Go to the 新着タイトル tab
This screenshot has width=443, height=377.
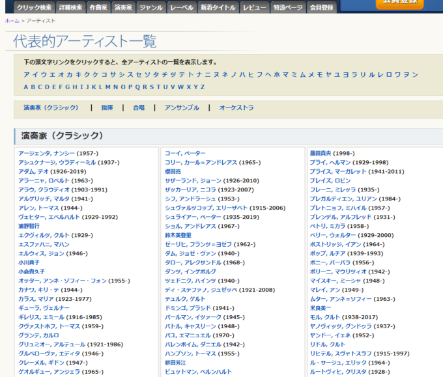click(x=218, y=7)
